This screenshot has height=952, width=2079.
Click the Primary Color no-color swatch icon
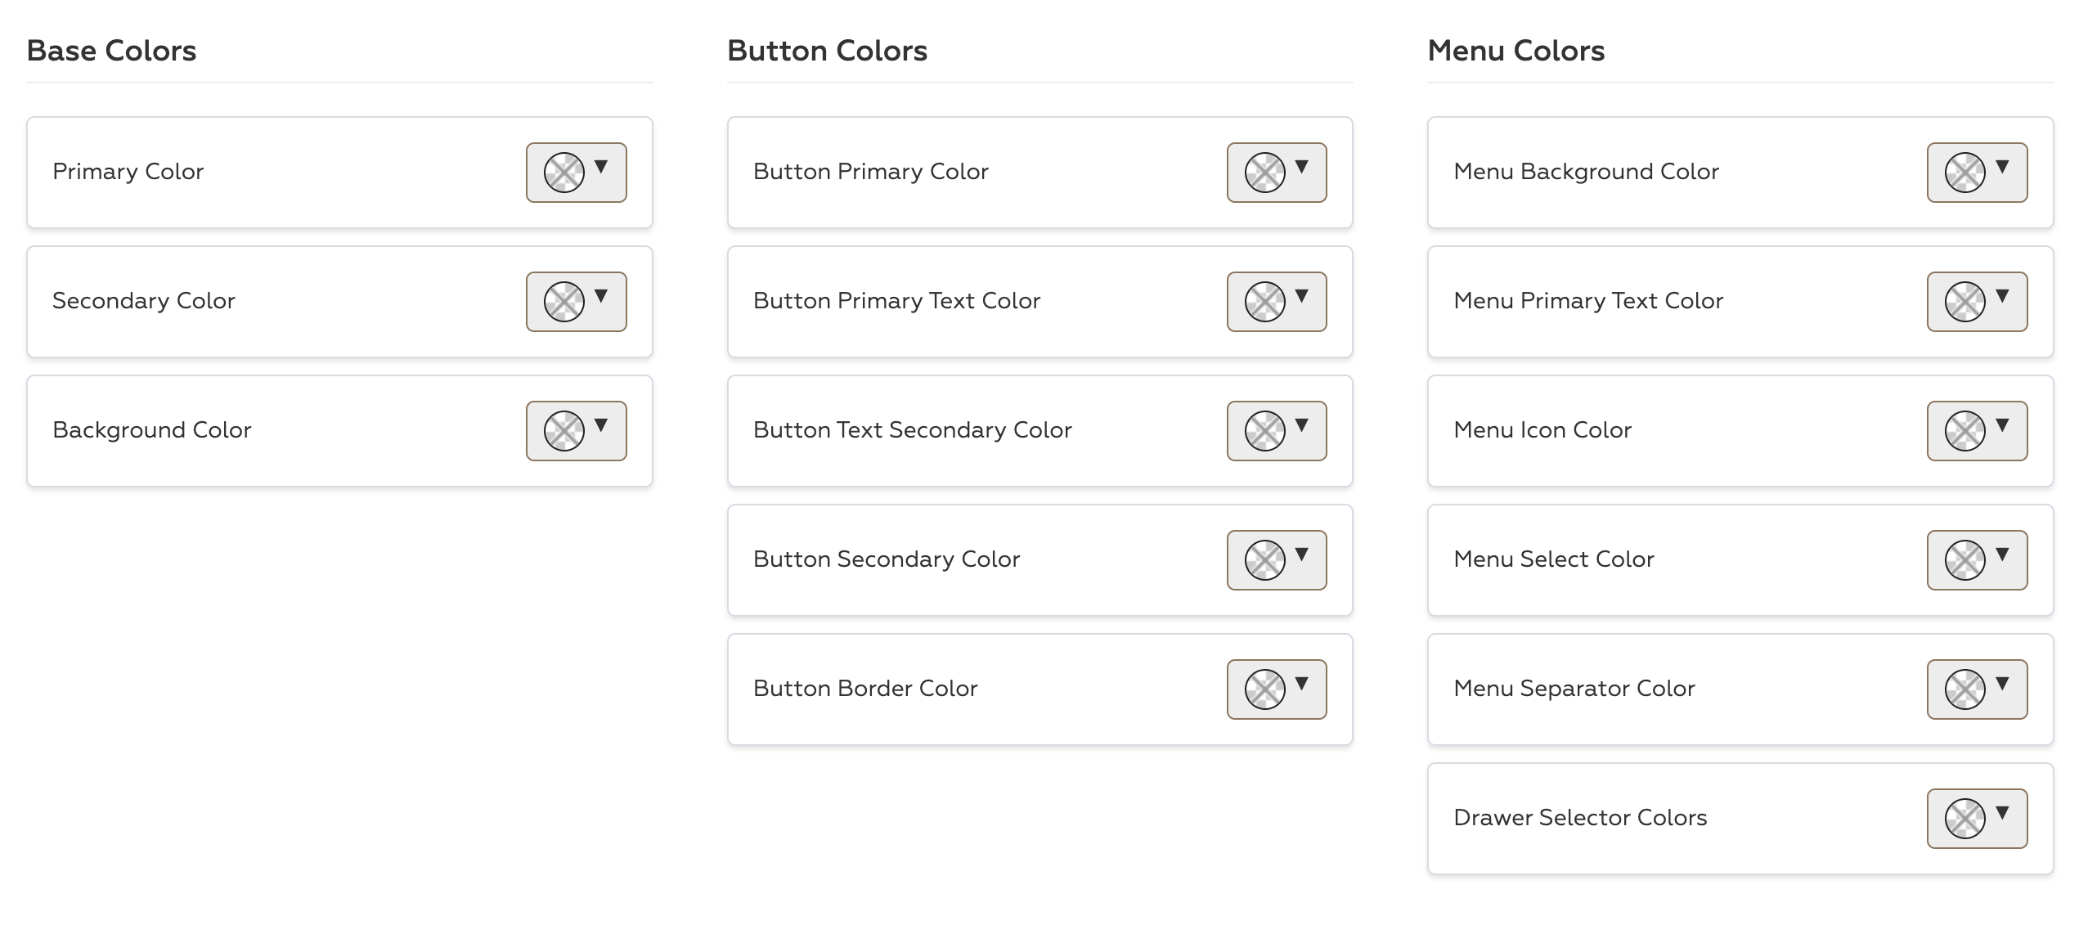(564, 173)
